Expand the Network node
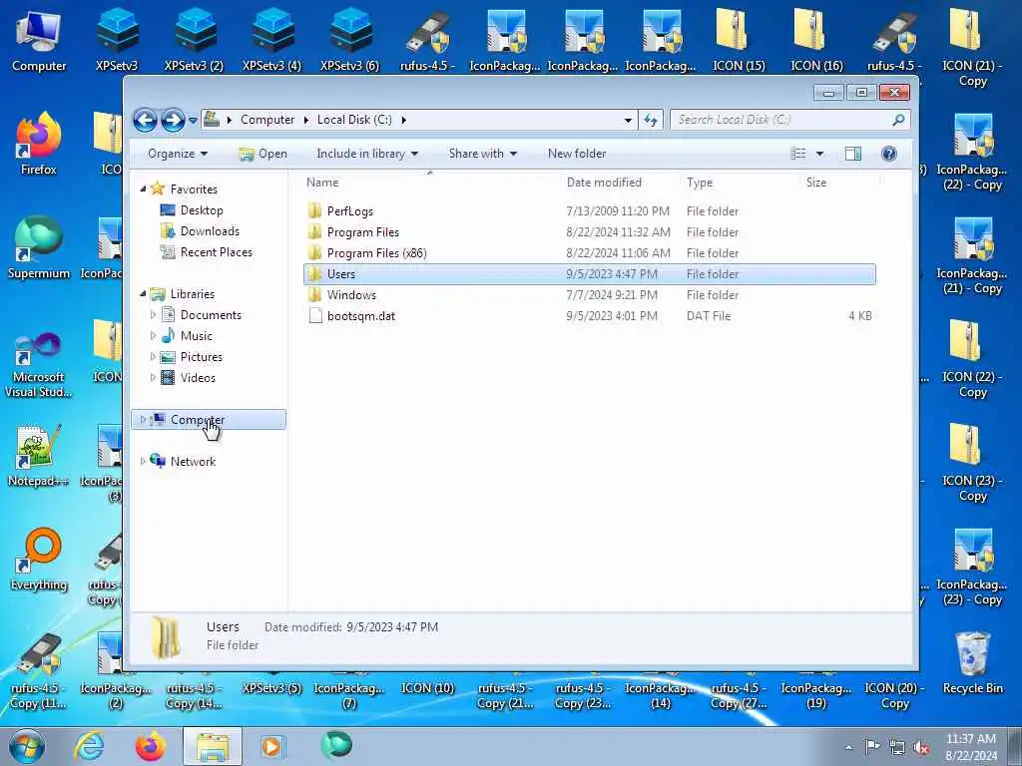This screenshot has height=766, width=1022. click(143, 461)
